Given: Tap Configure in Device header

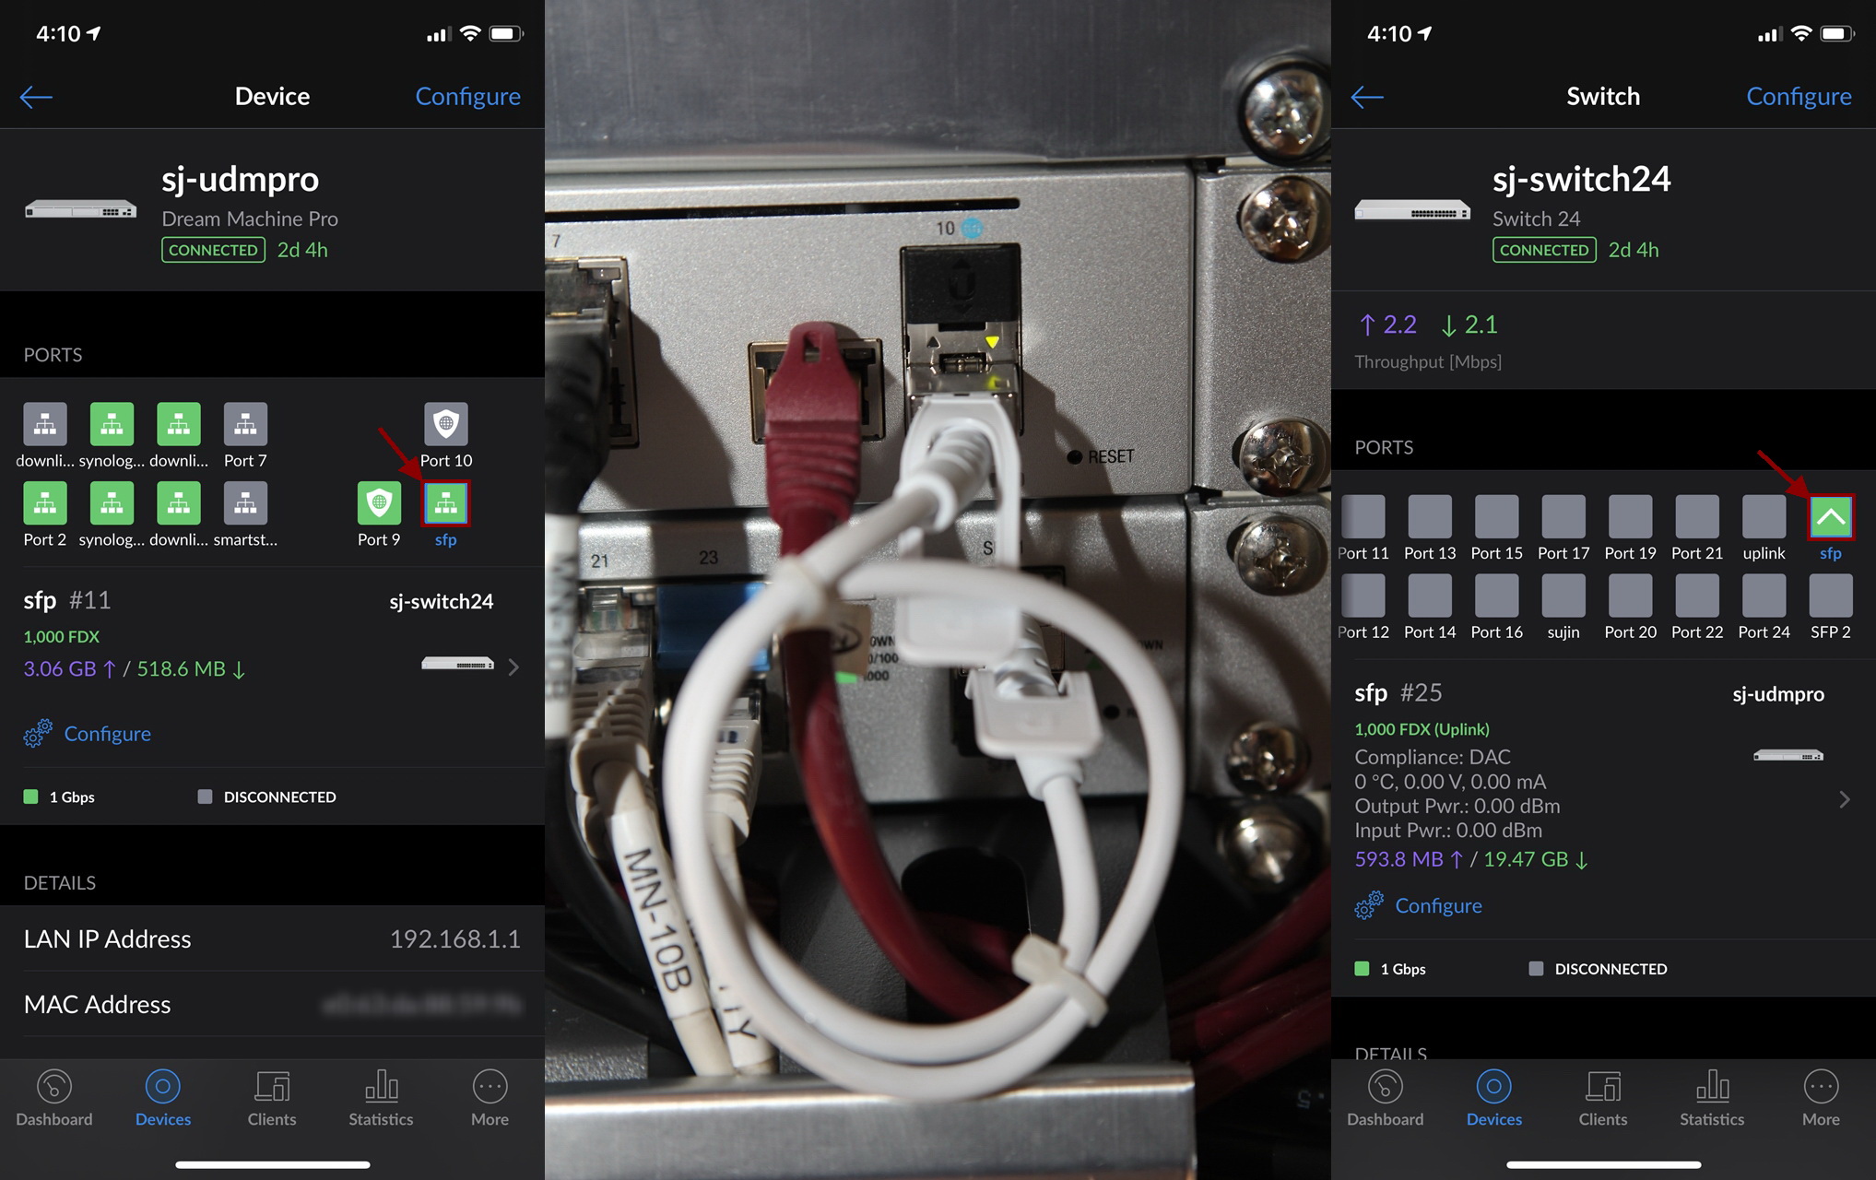Looking at the screenshot, I should (x=467, y=97).
